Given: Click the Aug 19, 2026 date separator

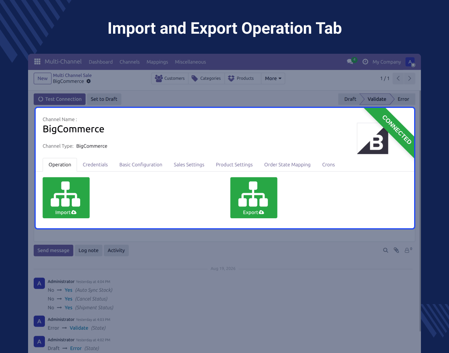Looking at the screenshot, I should (223, 269).
